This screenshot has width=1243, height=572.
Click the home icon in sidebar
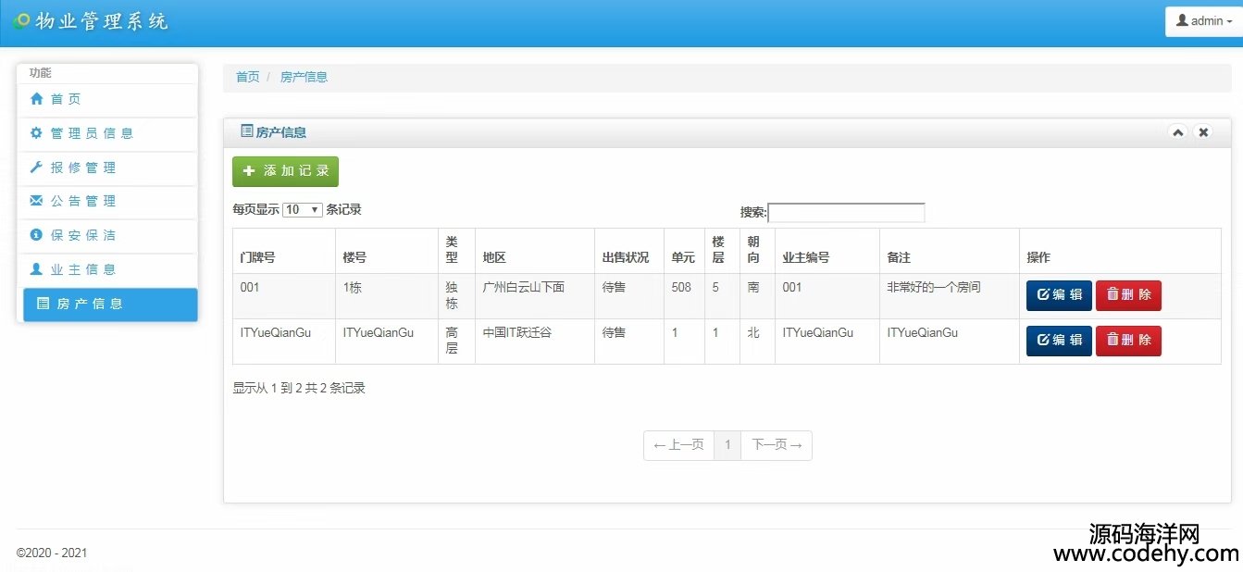point(37,99)
